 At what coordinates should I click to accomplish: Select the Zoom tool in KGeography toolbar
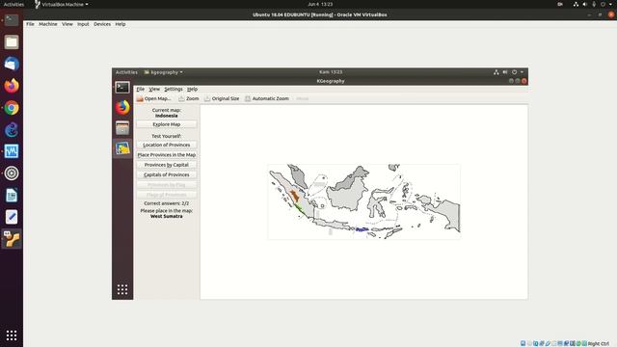pos(189,98)
